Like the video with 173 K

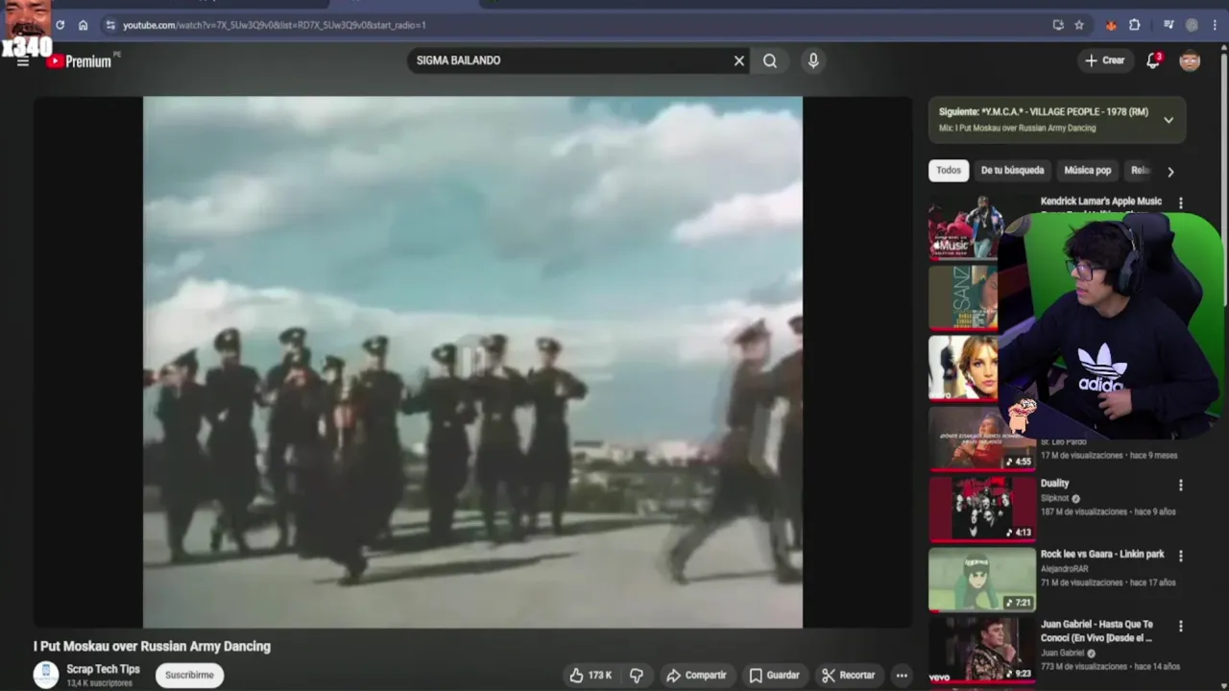pos(590,676)
